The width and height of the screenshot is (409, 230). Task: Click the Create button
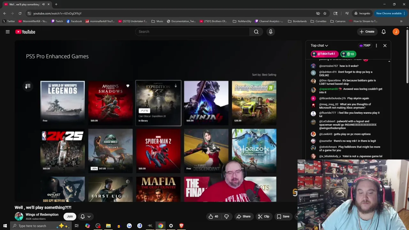[367, 32]
